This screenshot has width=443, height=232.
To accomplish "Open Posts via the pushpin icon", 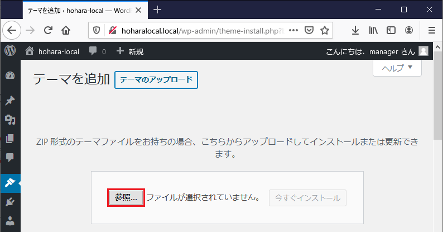I will (9, 101).
